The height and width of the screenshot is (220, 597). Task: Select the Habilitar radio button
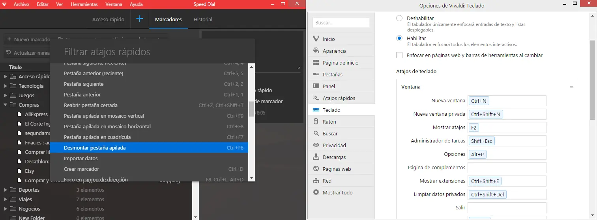[399, 38]
